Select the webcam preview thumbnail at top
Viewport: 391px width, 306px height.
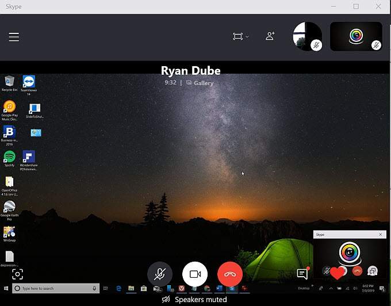356,36
